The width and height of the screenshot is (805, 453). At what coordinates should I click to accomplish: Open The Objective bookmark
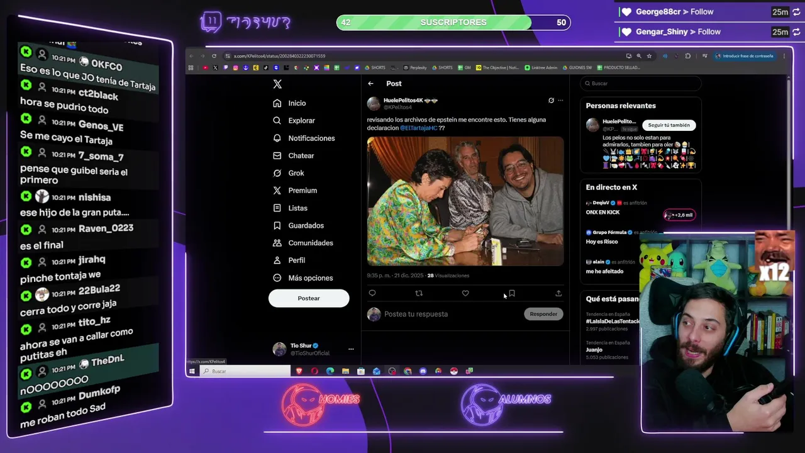[x=497, y=67]
